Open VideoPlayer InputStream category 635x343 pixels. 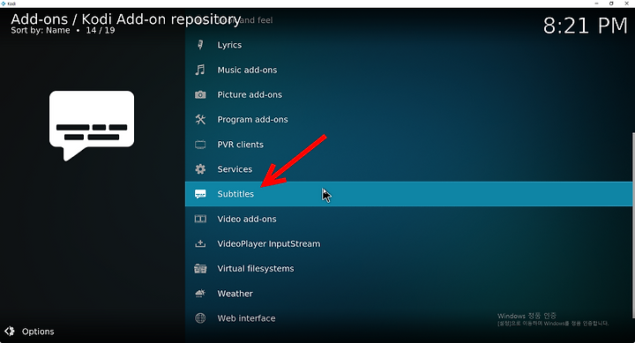tap(408, 243)
